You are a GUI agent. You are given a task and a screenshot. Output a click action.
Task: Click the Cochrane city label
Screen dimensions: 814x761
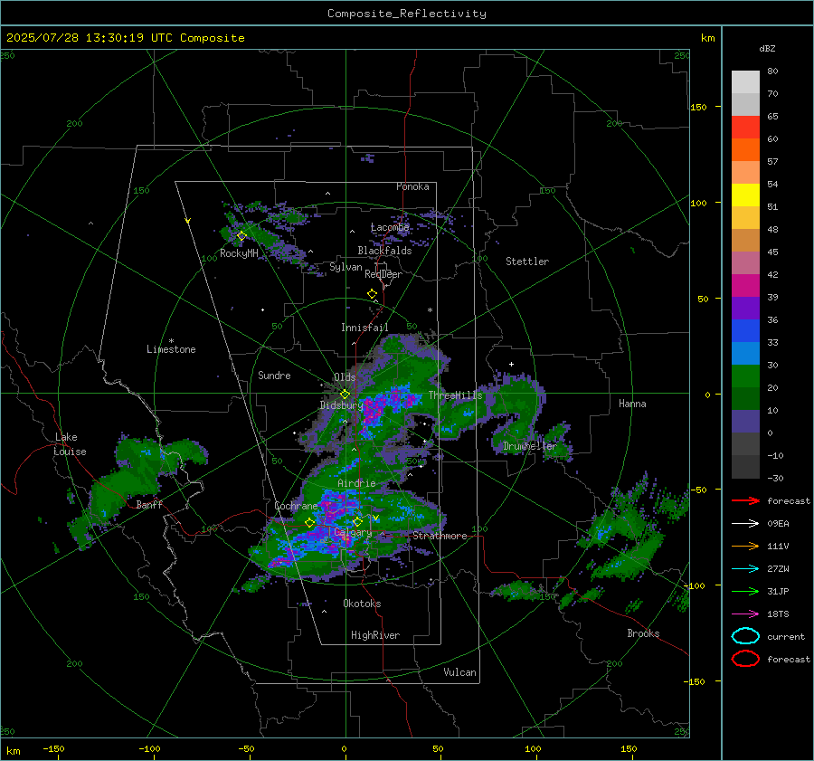(296, 506)
